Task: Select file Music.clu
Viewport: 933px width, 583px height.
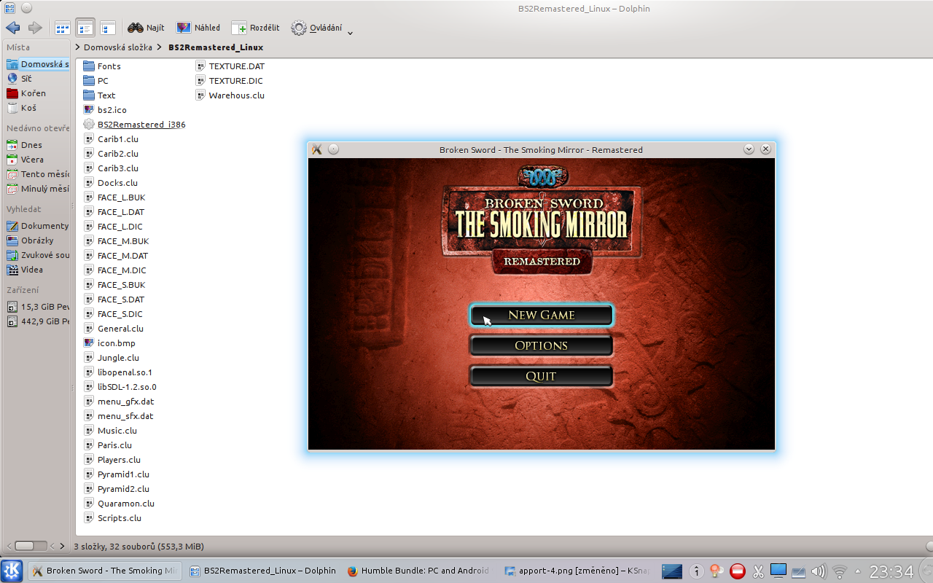Action: coord(110,431)
